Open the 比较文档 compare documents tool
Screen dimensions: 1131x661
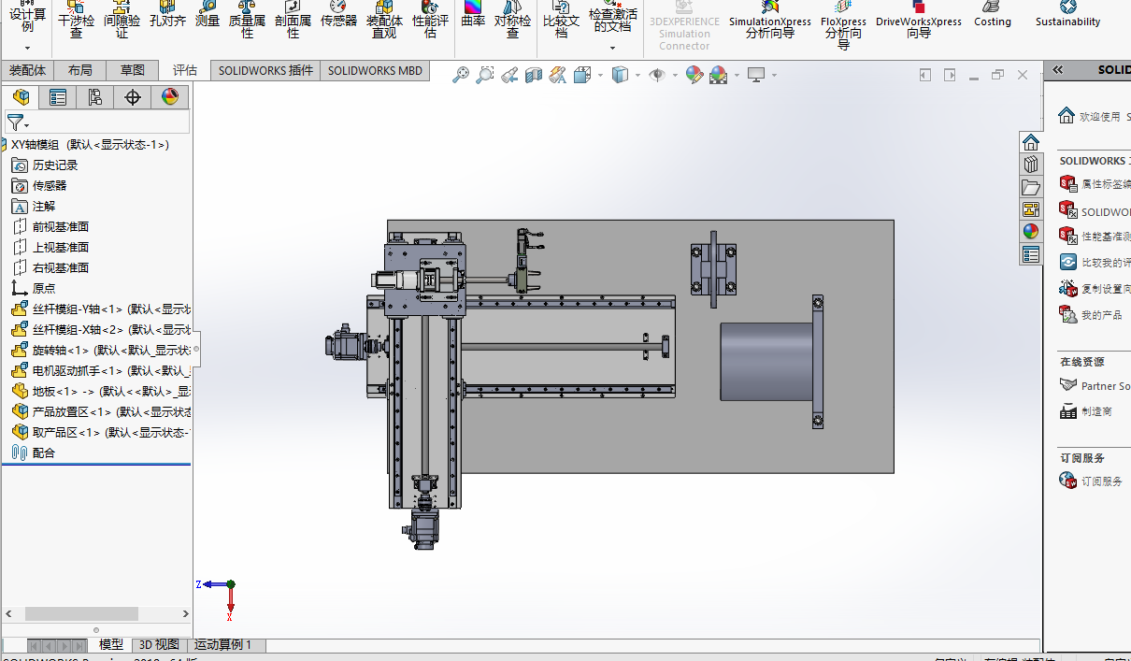pyautogui.click(x=561, y=21)
